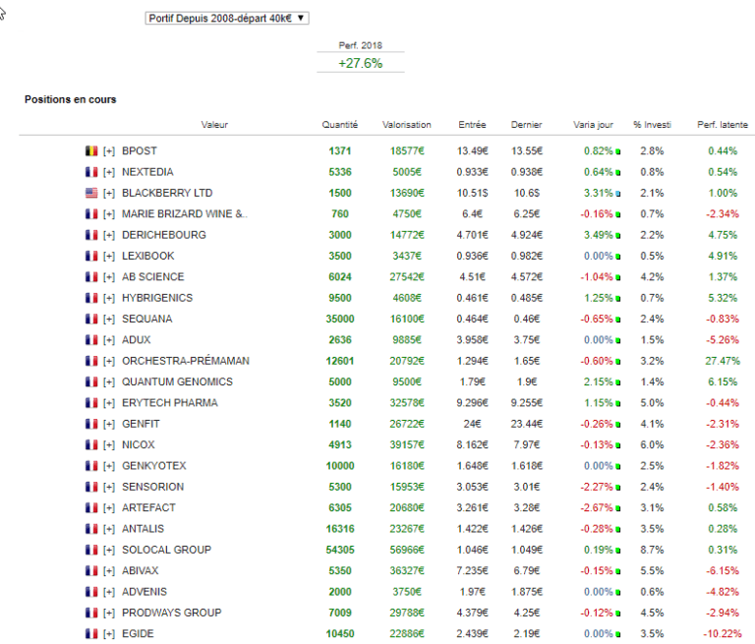
Task: Expand the BPOST position row
Action: [109, 151]
